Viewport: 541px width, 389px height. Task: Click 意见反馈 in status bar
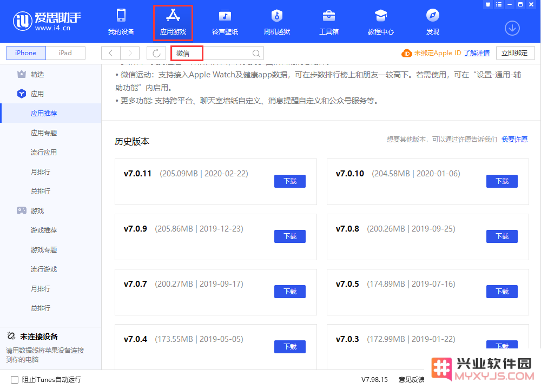click(411, 380)
